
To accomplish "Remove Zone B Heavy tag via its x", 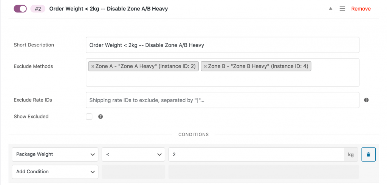I will 205,66.
